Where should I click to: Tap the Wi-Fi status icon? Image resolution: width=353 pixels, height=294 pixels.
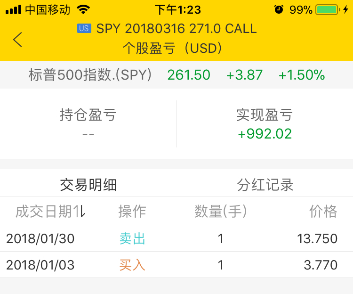[83, 10]
